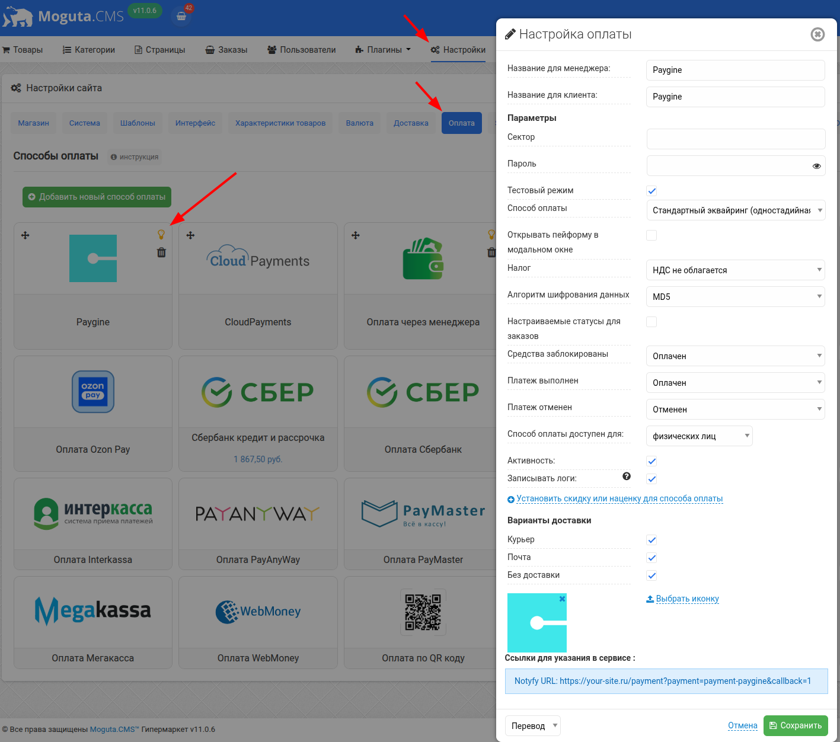Screen dimensions: 840x742
Task: Open the Алгоритм шифрования данных dropdown
Action: pyautogui.click(x=735, y=296)
